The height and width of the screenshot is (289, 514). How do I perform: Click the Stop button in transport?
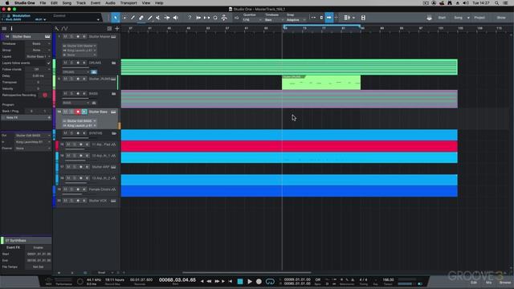click(240, 281)
